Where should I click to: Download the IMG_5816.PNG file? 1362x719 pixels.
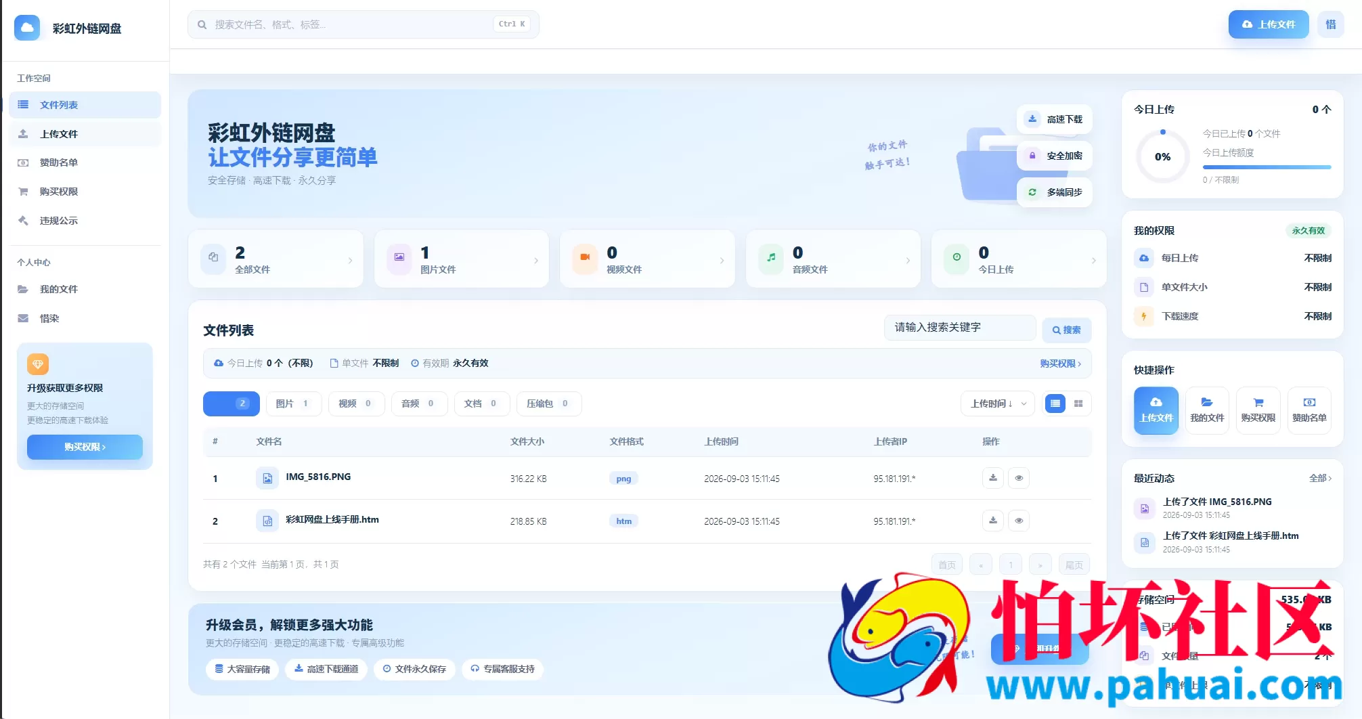pos(993,478)
